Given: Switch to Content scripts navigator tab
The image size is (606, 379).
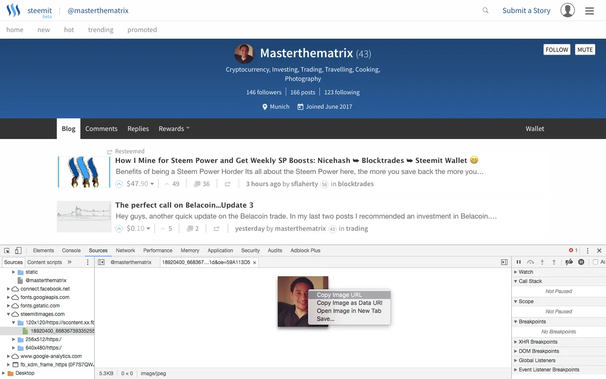Looking at the screenshot, I should click(45, 262).
